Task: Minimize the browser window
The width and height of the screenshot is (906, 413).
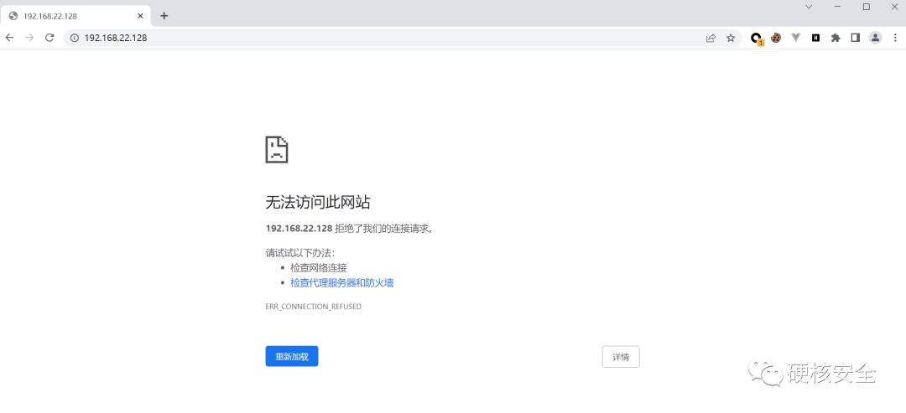Action: [838, 7]
